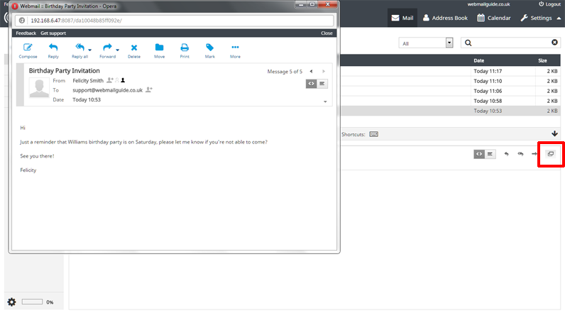Image resolution: width=565 pixels, height=318 pixels.
Task: Click the down arrow beside Shortcuts bar
Action: click(x=554, y=133)
